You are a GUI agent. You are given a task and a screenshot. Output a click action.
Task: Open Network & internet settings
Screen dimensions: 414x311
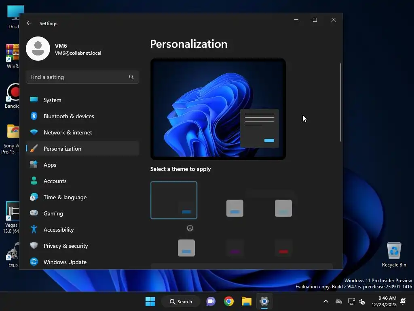click(x=82, y=132)
